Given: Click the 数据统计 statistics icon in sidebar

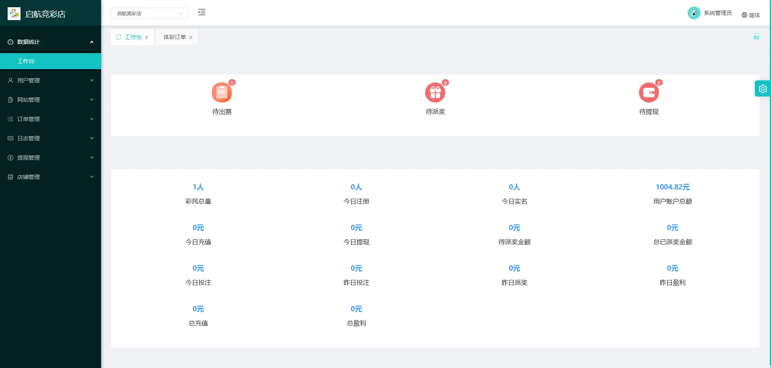Looking at the screenshot, I should 10,41.
